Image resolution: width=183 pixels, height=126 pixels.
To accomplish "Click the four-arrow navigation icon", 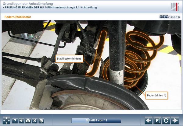I will coord(6,121).
